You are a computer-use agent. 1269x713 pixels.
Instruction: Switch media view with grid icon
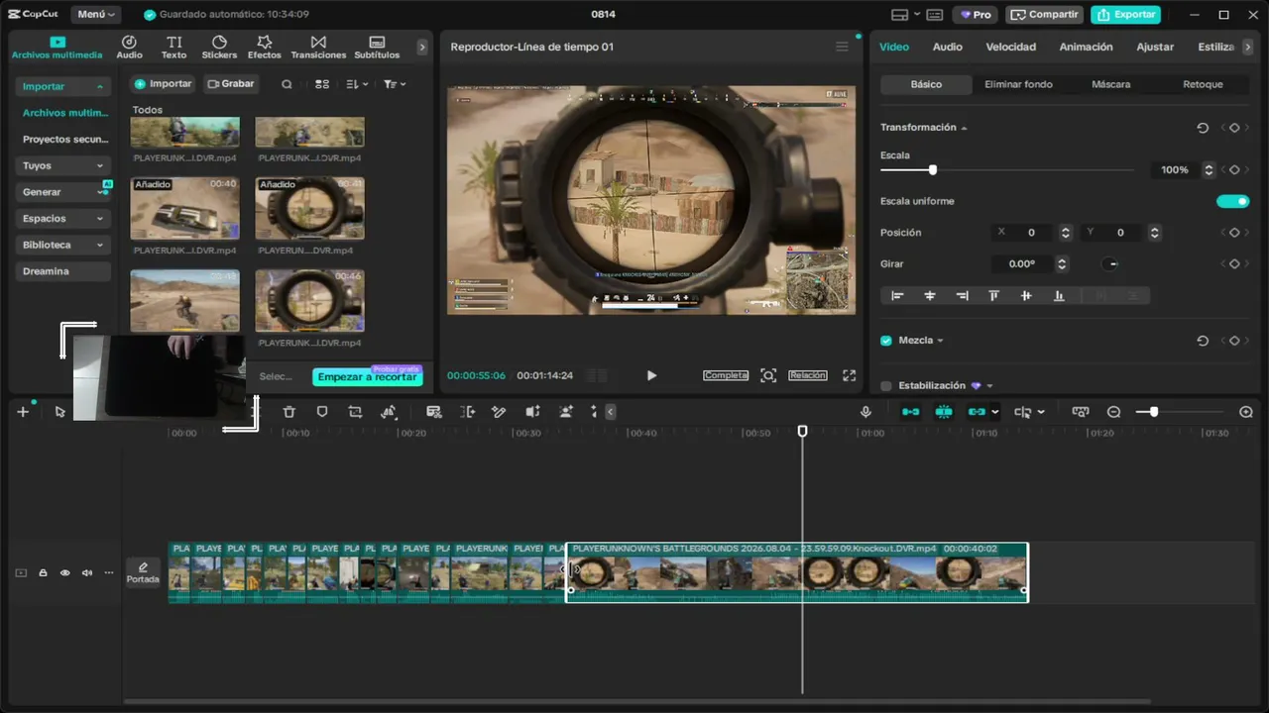coord(322,84)
